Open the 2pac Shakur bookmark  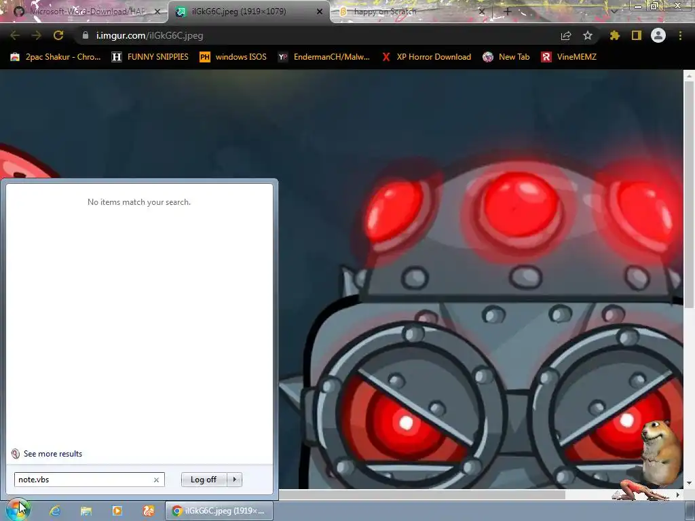pyautogui.click(x=56, y=57)
